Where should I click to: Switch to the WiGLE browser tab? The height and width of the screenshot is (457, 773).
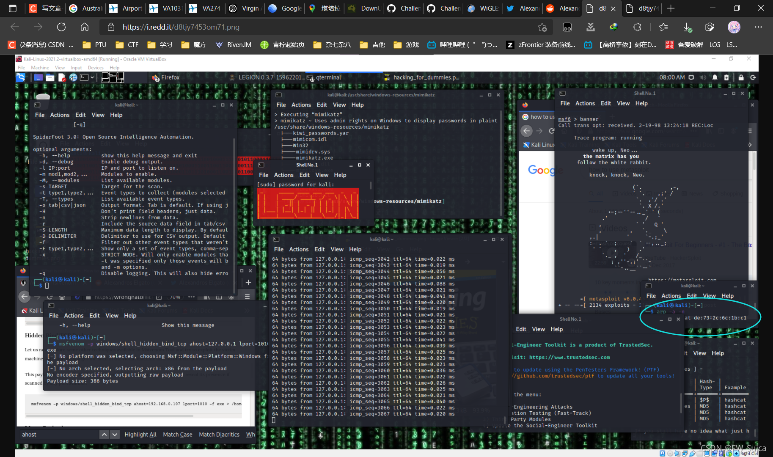(483, 8)
